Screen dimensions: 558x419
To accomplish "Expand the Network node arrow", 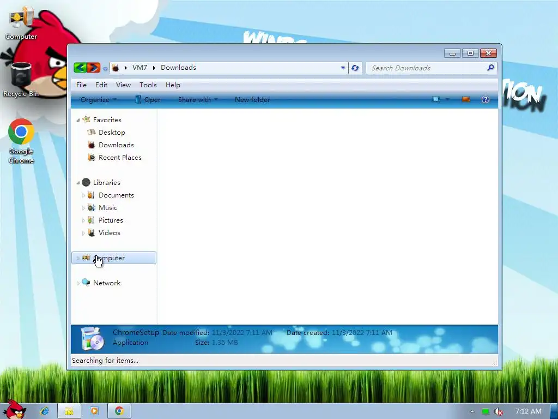I will point(78,283).
